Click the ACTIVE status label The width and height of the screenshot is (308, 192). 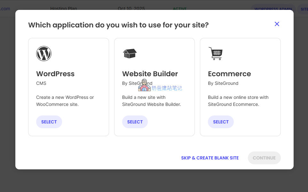tap(179, 9)
